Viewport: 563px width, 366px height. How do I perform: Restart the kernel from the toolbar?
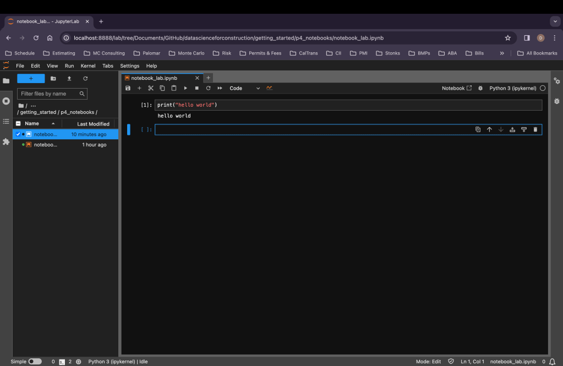pos(208,88)
